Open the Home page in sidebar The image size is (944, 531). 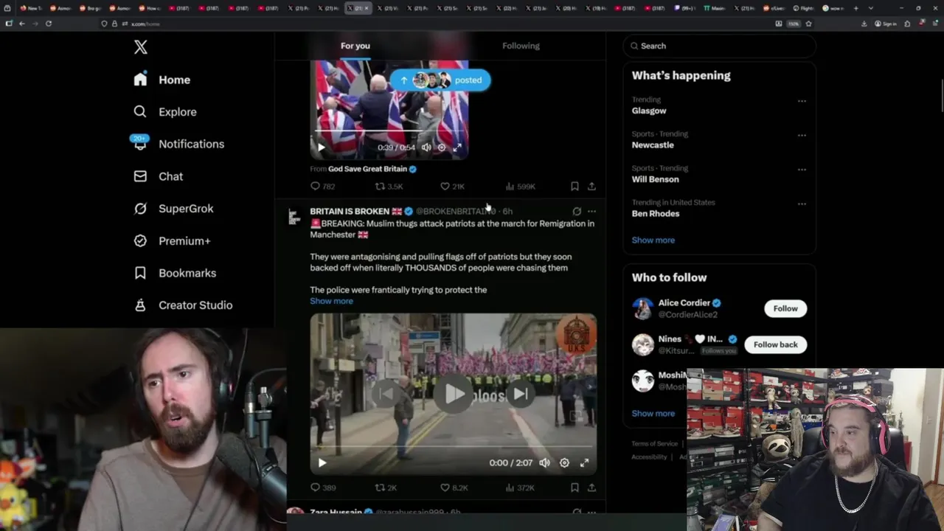162,80
